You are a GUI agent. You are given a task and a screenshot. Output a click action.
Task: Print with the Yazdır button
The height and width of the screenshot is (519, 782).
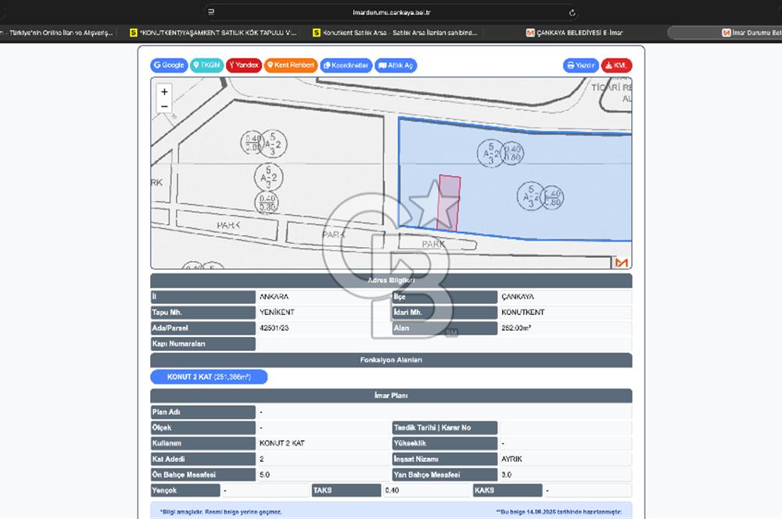click(581, 66)
